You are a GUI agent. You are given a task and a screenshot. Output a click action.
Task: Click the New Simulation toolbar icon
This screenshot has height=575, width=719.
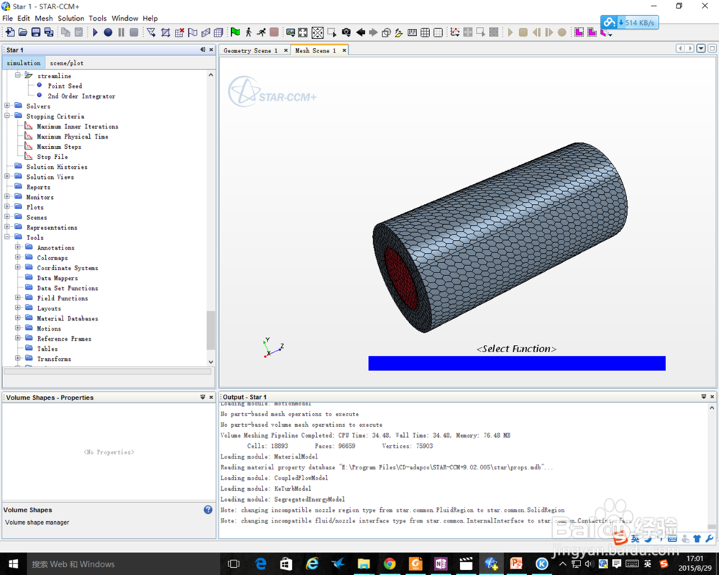click(x=9, y=32)
